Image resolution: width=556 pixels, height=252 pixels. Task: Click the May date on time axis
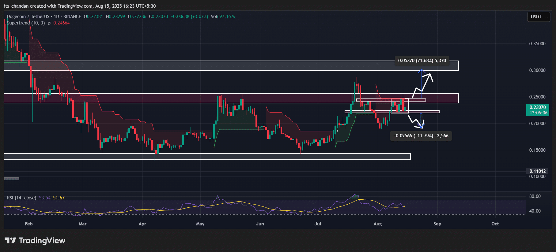tap(200, 224)
